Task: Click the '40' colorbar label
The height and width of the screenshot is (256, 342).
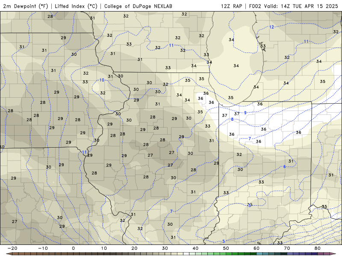Action: pos(195,248)
